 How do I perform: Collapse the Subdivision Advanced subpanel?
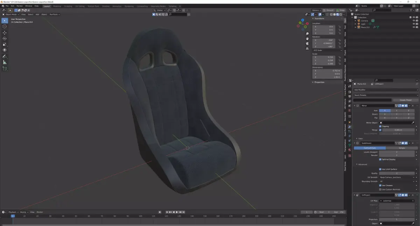(362, 164)
